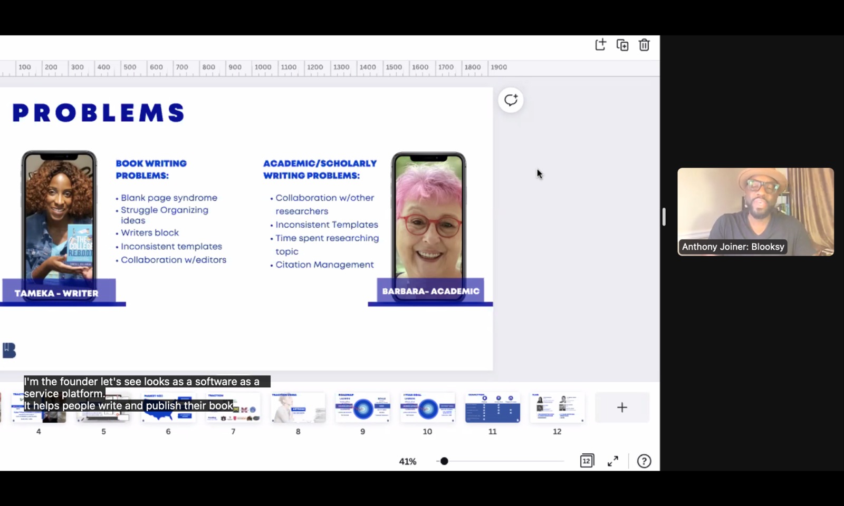Select slide thumbnail 11 with blue table

tap(492, 407)
